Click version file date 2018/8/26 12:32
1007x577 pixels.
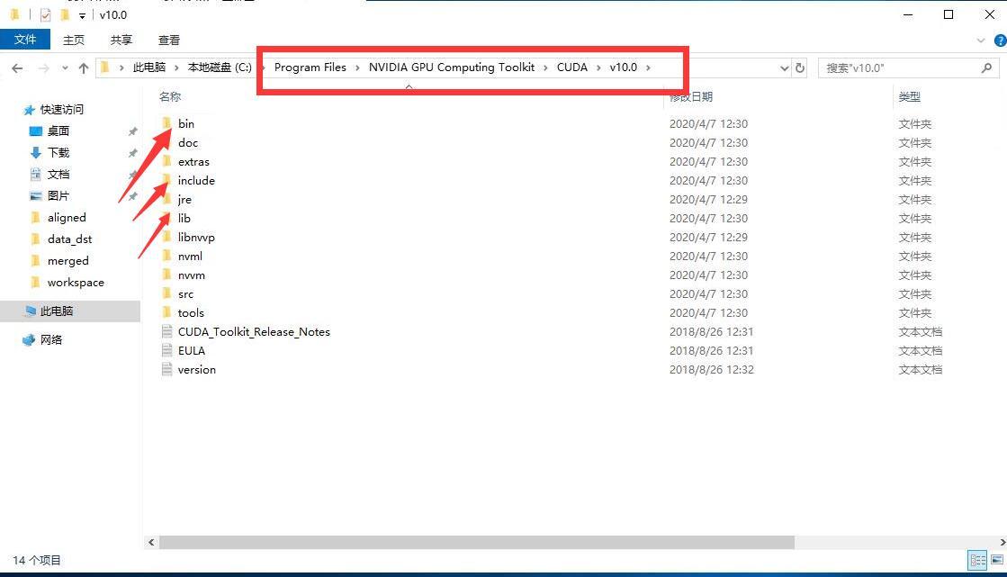[712, 369]
